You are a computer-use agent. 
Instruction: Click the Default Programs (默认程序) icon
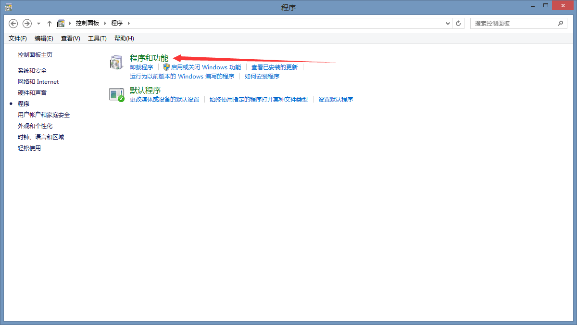[x=116, y=95]
